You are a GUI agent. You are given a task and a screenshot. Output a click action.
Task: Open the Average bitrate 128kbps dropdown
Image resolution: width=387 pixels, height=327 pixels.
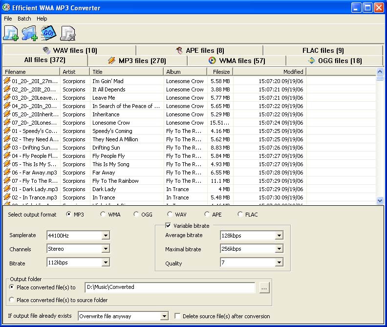point(279,236)
